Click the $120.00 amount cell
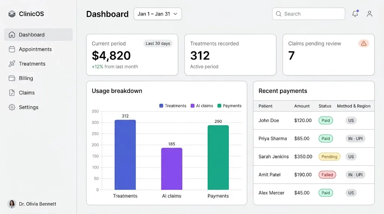Image resolution: width=384 pixels, height=214 pixels. 303,120
